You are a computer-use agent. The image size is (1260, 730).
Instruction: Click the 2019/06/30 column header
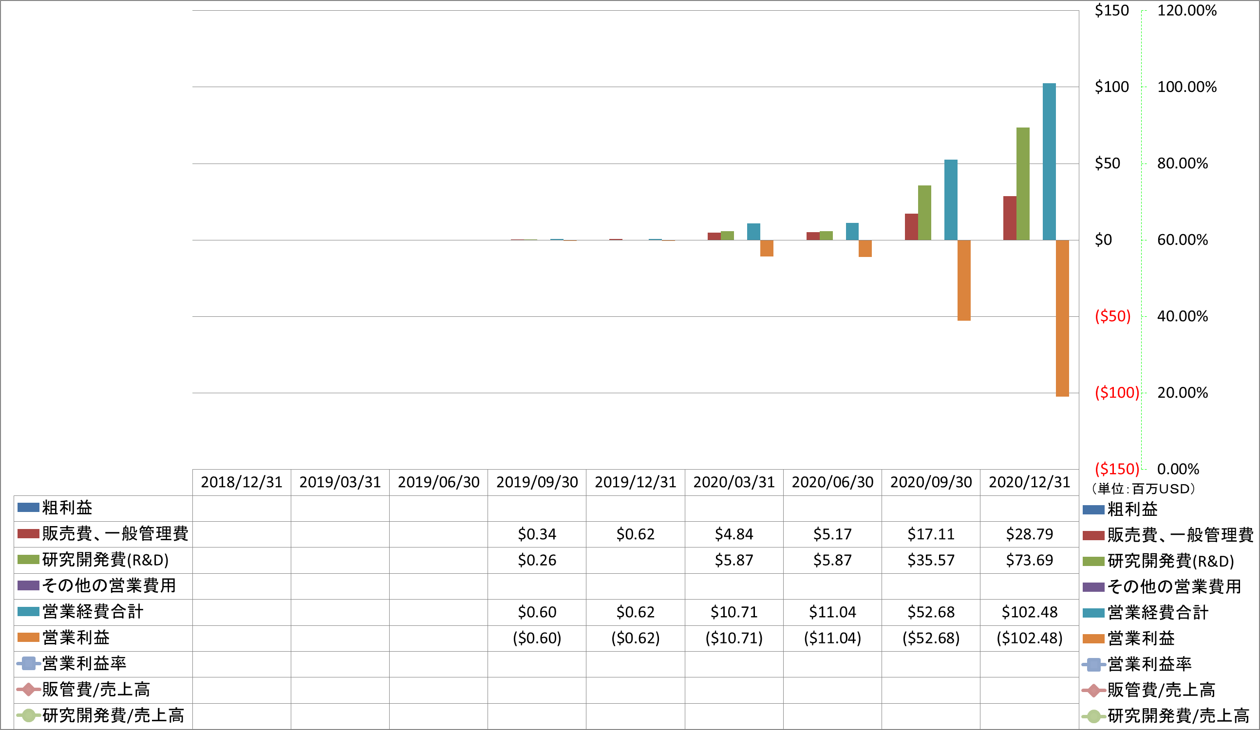(438, 482)
